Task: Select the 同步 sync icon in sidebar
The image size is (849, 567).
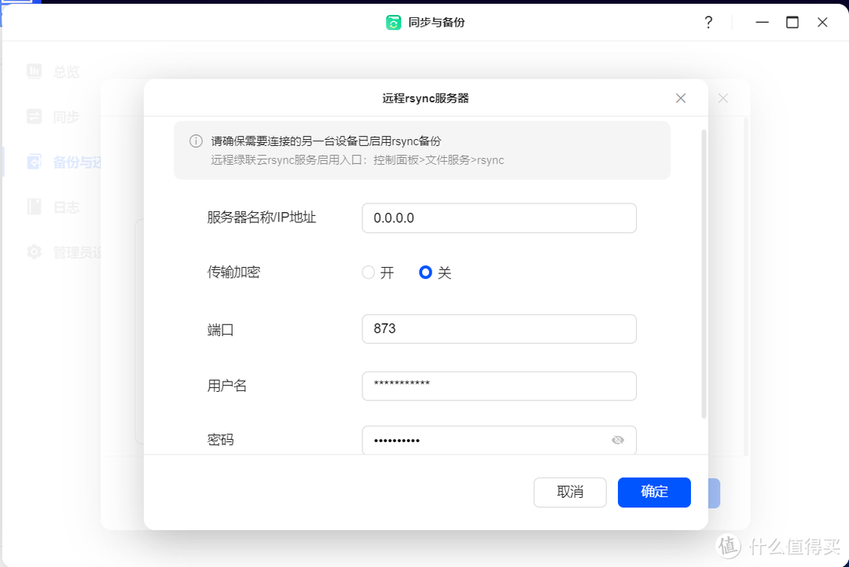Action: 34,116
